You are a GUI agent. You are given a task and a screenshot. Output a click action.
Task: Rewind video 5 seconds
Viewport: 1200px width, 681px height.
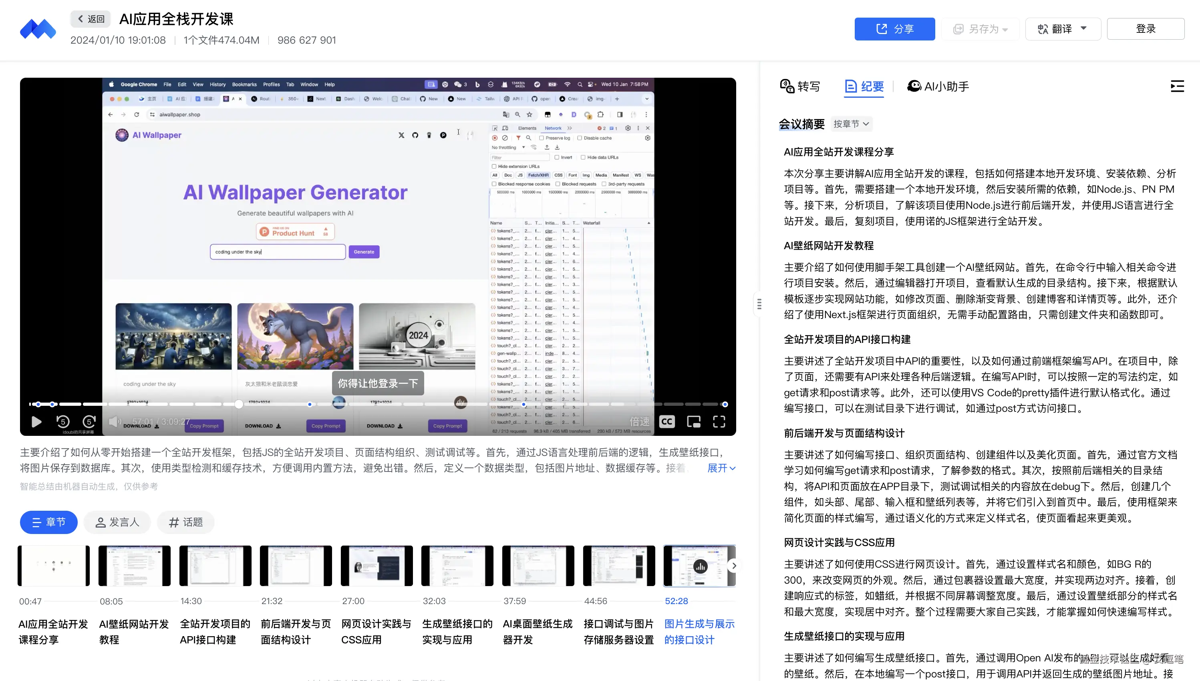(x=62, y=421)
